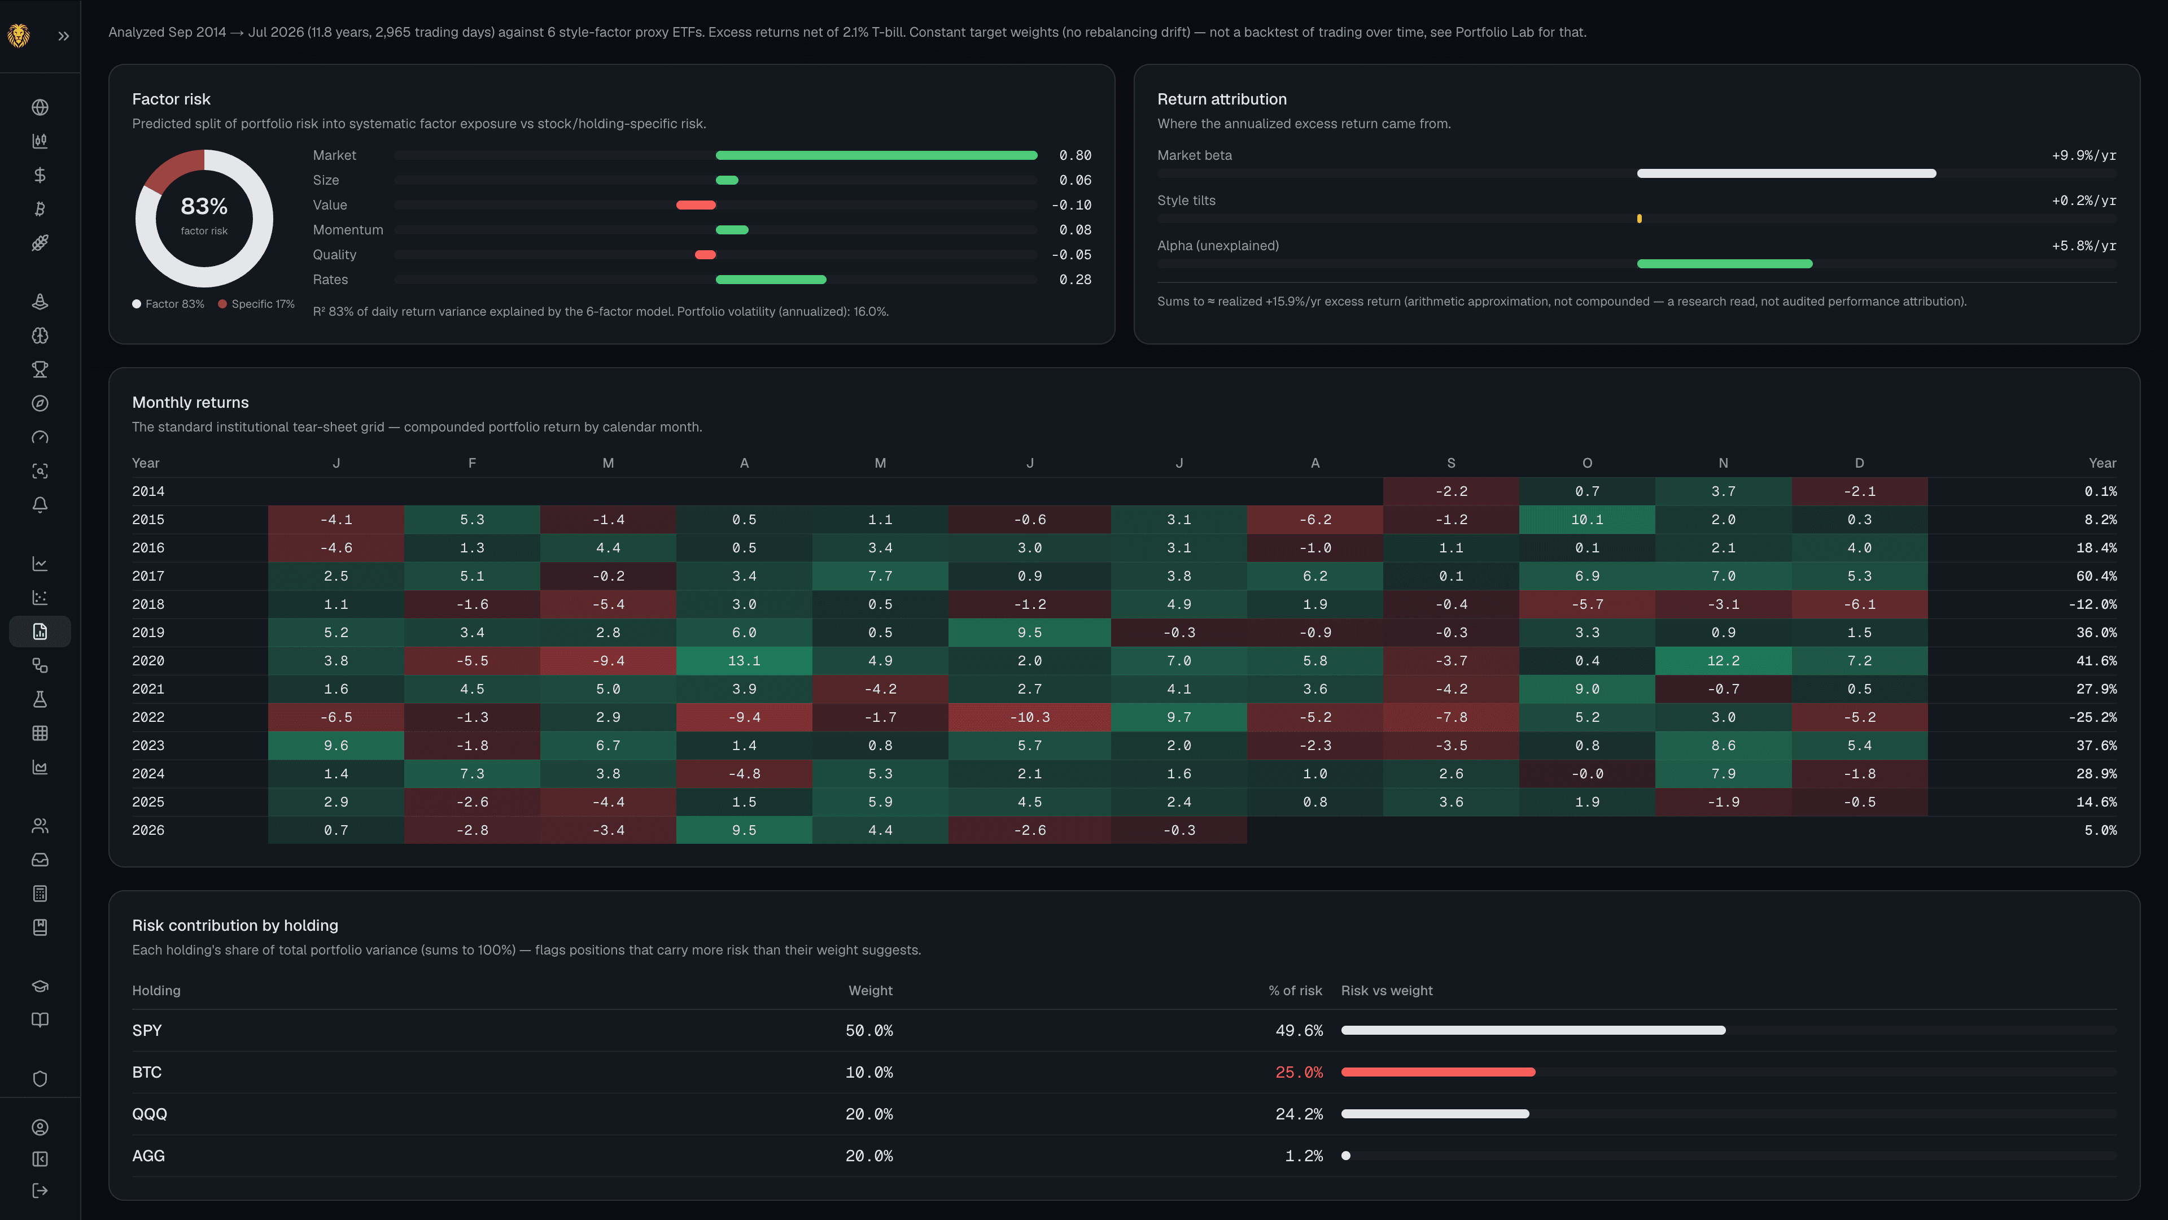This screenshot has height=1220, width=2168.
Task: Open the workflow nodes icon in sidebar
Action: [40, 665]
